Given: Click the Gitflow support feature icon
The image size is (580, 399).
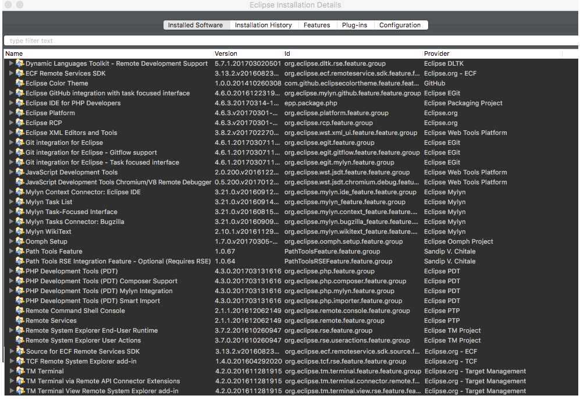Looking at the screenshot, I should click(x=20, y=152).
